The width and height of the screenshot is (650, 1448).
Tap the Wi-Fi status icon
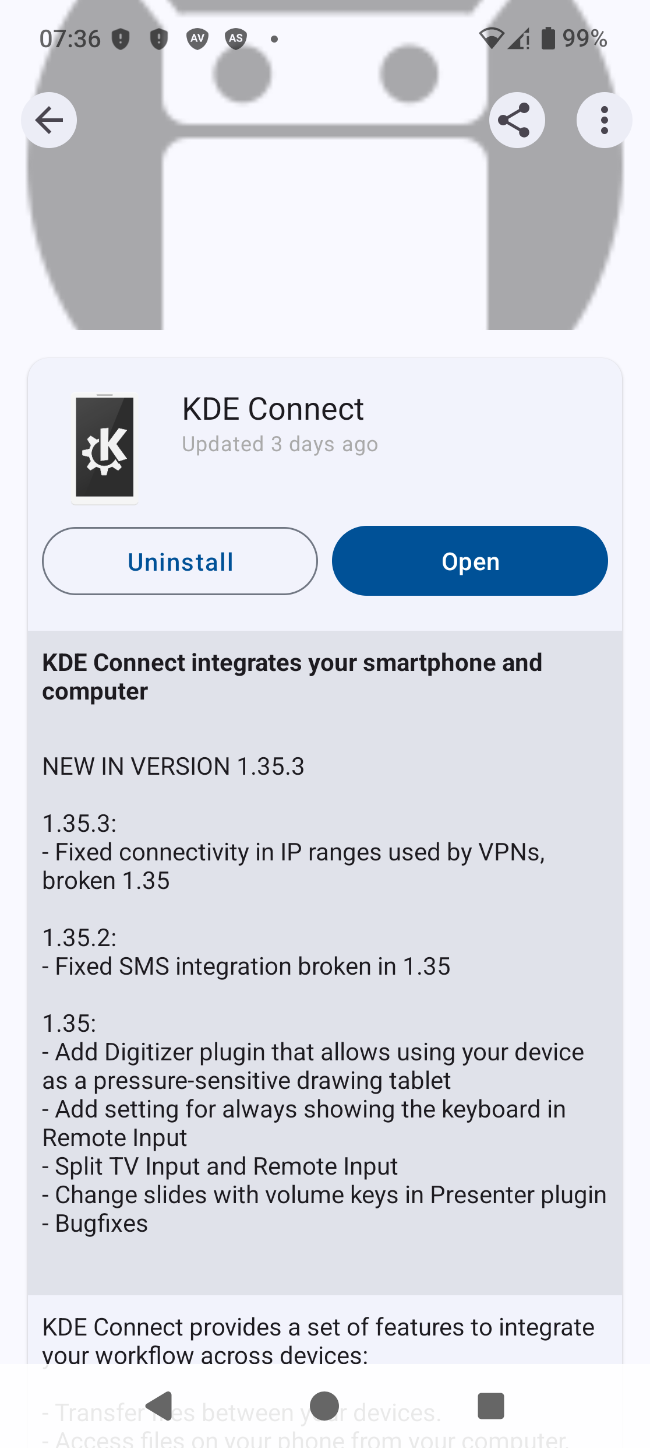point(491,38)
